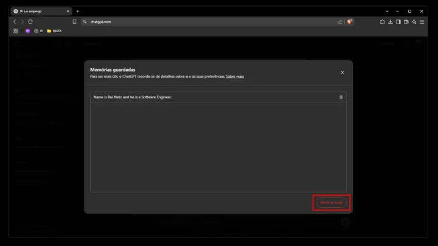Open a new tab with the plus button
Image resolution: width=438 pixels, height=246 pixels.
(x=77, y=11)
